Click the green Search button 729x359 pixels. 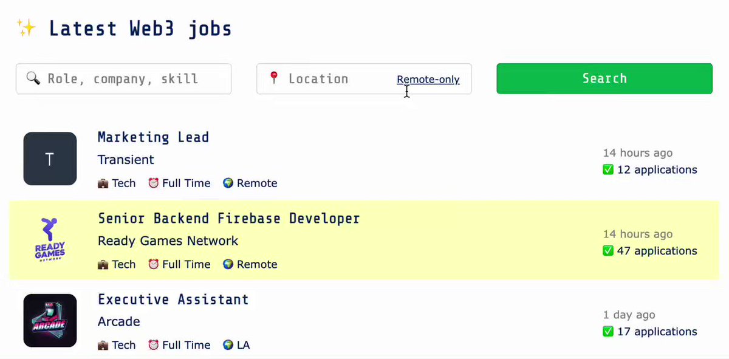pos(604,78)
